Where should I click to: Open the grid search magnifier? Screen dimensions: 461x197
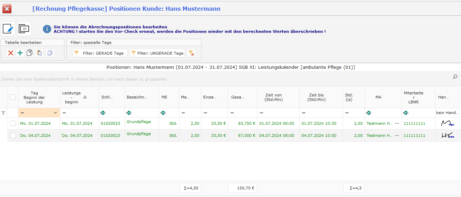click(x=455, y=77)
